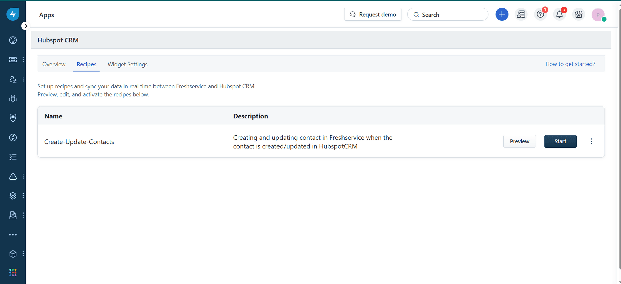
Task: Open the cube icon in sidebar
Action: (13, 254)
